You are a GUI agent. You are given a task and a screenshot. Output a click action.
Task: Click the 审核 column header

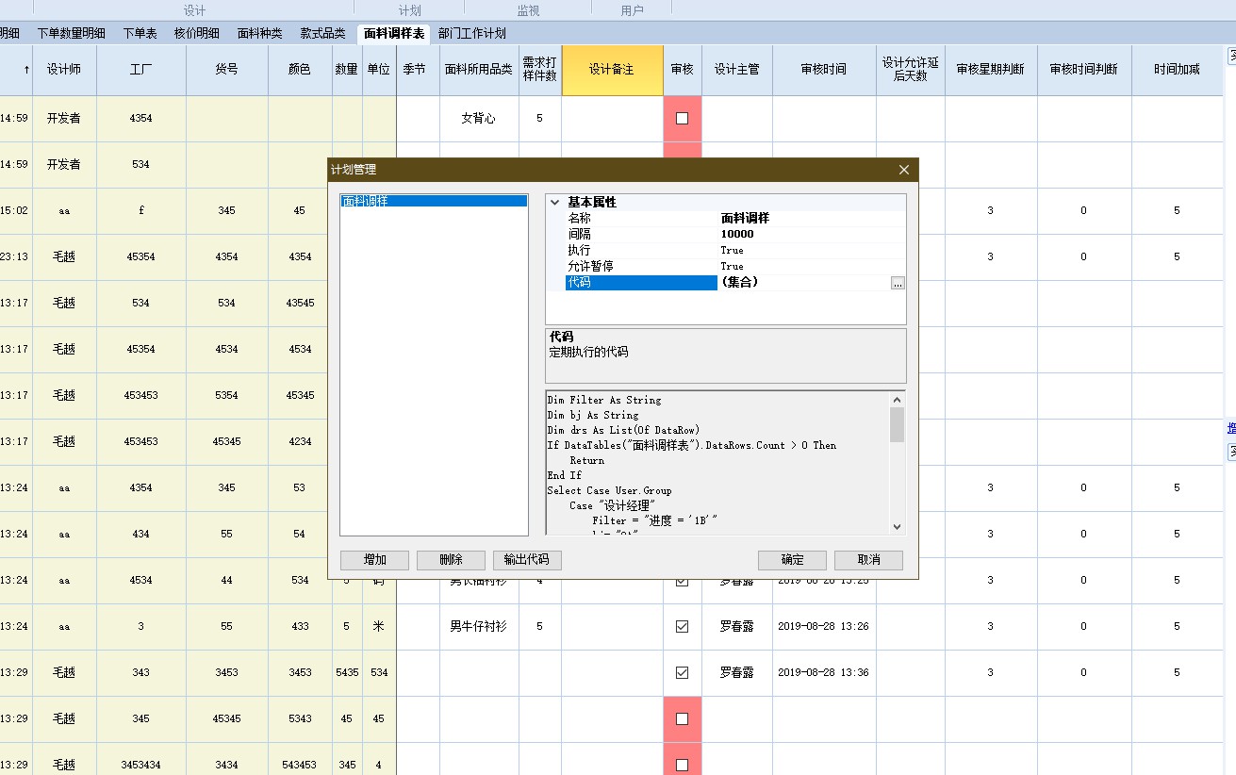tap(683, 70)
